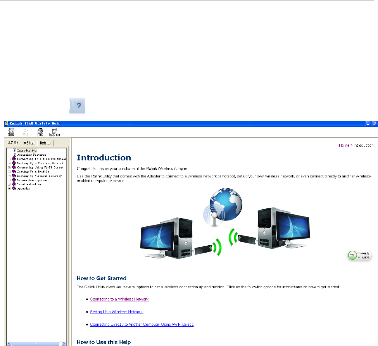Viewport: 378px width, 346px height.
Task: Click book icon beside Troubleshooting
Action: coord(14,184)
